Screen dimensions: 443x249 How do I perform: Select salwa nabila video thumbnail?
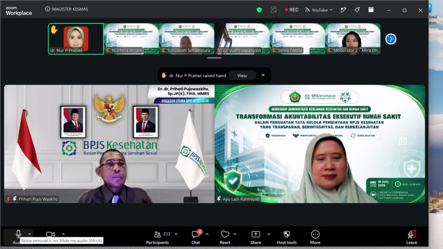click(x=298, y=38)
